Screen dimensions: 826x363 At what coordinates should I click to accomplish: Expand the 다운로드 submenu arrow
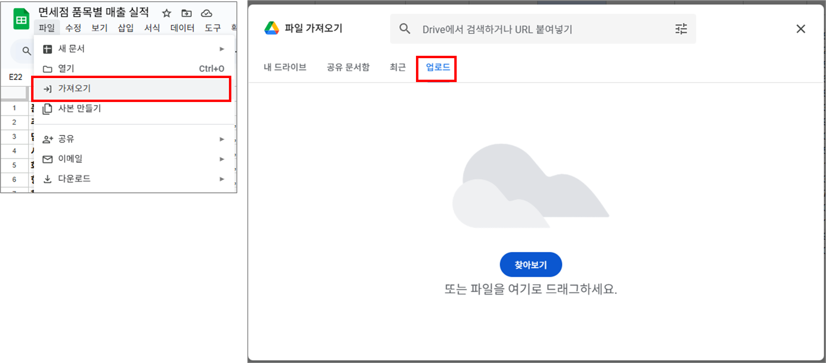click(x=222, y=179)
